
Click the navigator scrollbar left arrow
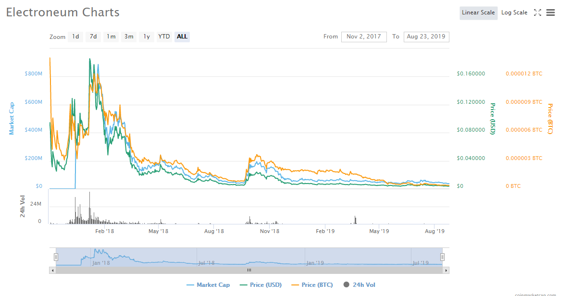click(53, 270)
